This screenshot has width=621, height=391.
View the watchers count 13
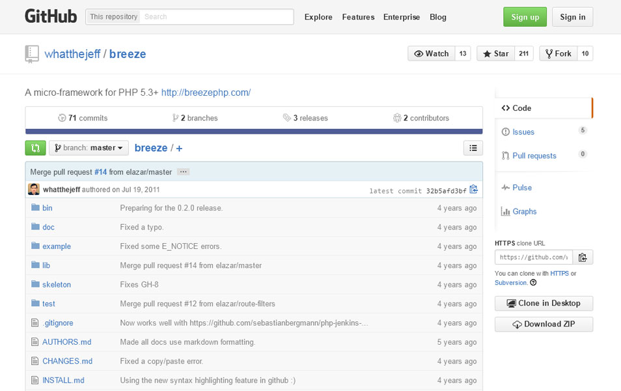463,53
